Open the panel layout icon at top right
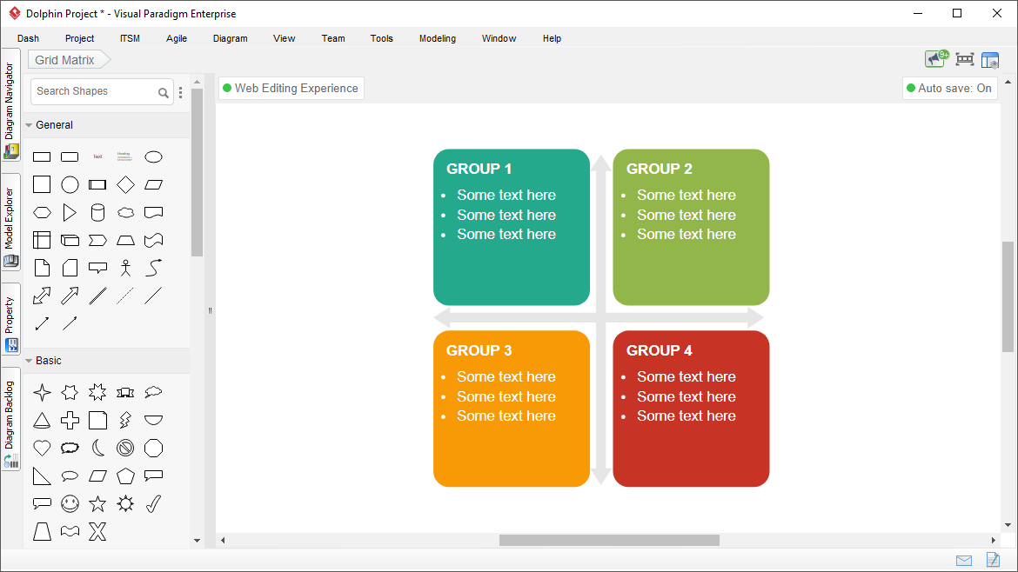 tap(990, 60)
